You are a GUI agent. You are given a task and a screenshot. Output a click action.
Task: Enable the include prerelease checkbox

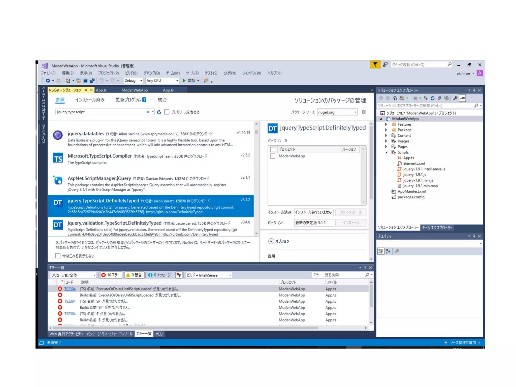[167, 112]
